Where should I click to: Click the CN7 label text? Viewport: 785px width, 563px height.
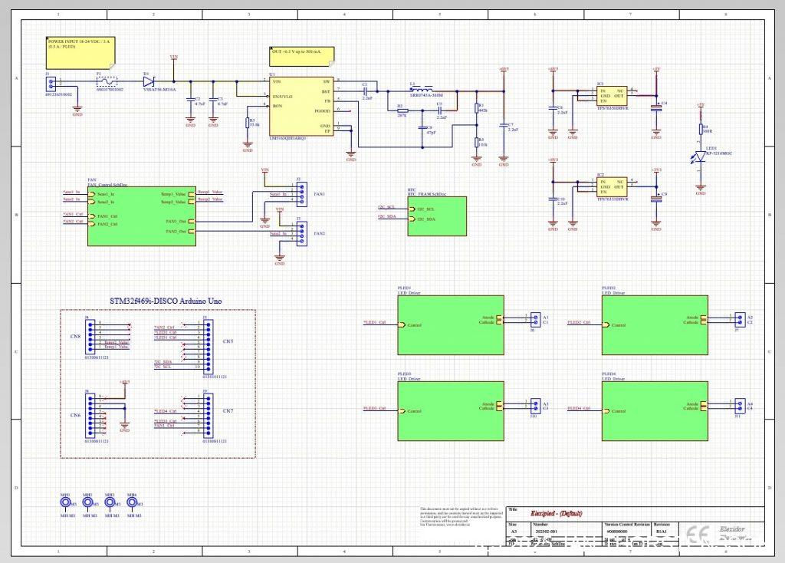[228, 410]
